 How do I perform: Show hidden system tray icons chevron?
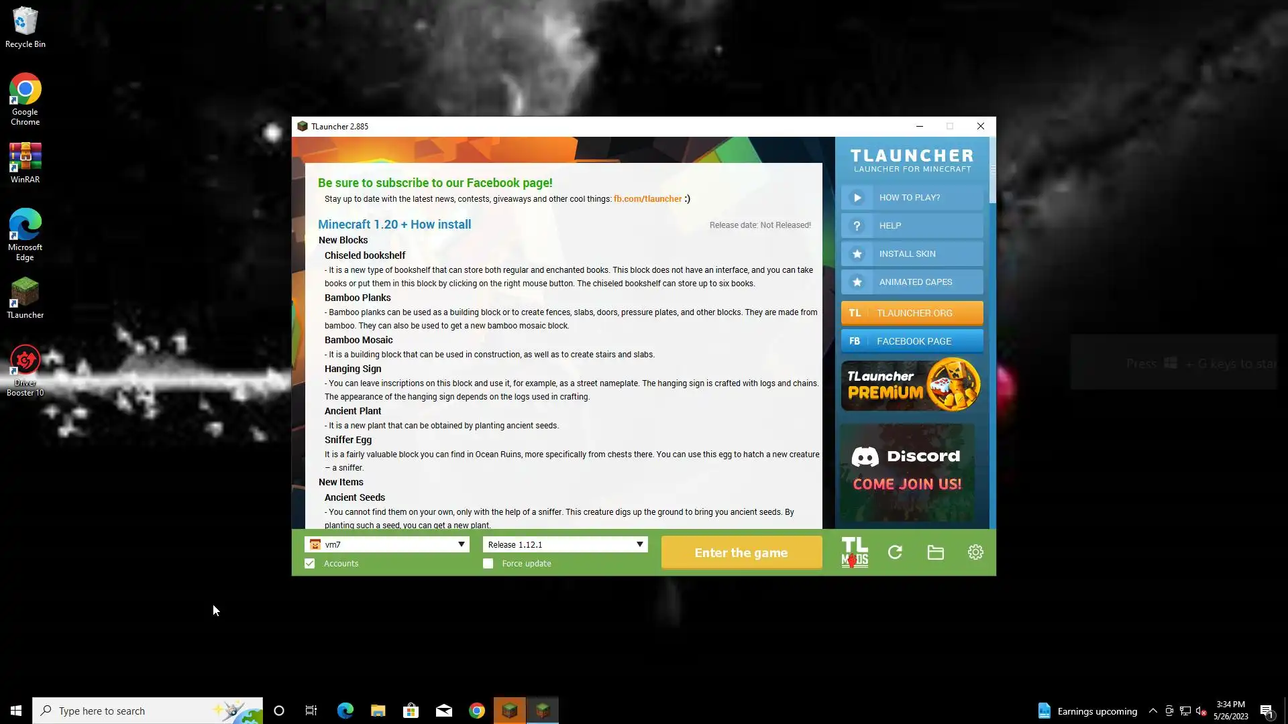tap(1152, 711)
